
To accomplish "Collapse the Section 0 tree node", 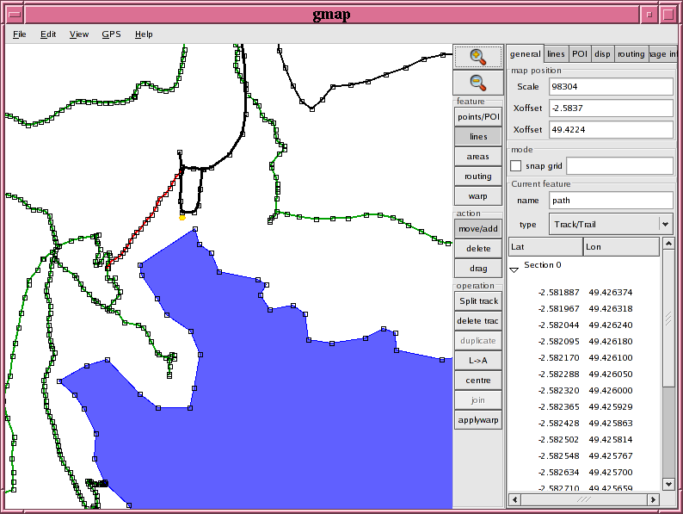I will click(x=514, y=268).
